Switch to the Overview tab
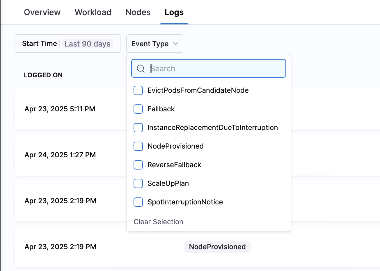Image resolution: width=380 pixels, height=271 pixels. (x=42, y=12)
